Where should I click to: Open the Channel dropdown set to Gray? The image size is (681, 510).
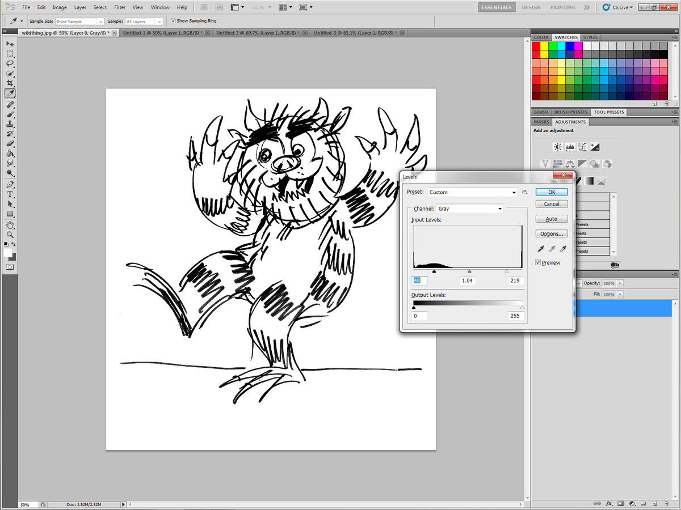[x=469, y=209]
